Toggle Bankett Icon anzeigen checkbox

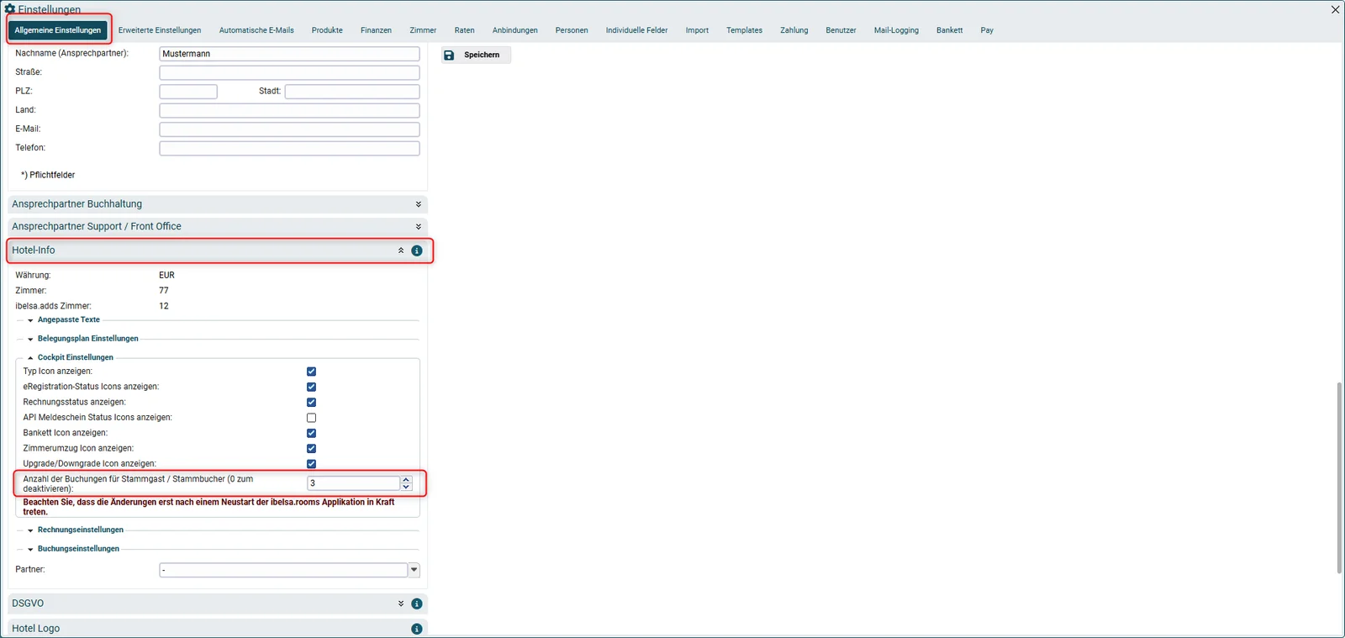[311, 433]
